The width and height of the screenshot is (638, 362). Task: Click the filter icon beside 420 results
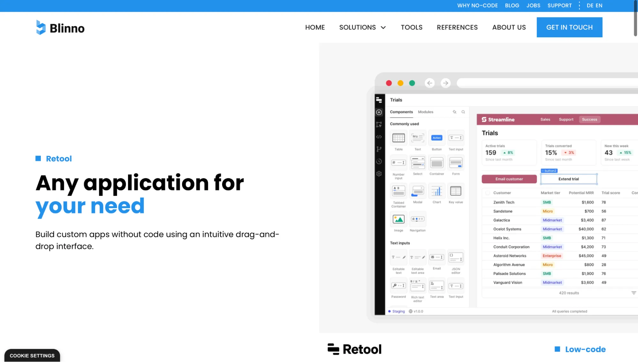click(634, 293)
